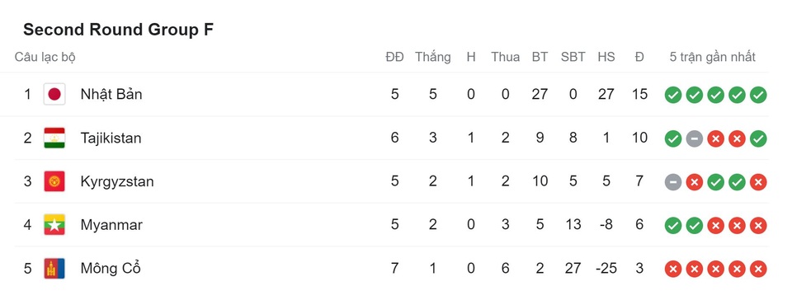Click the Second Round Group F title

tap(118, 30)
